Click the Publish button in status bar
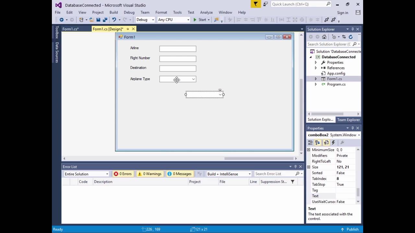 pyautogui.click(x=350, y=229)
